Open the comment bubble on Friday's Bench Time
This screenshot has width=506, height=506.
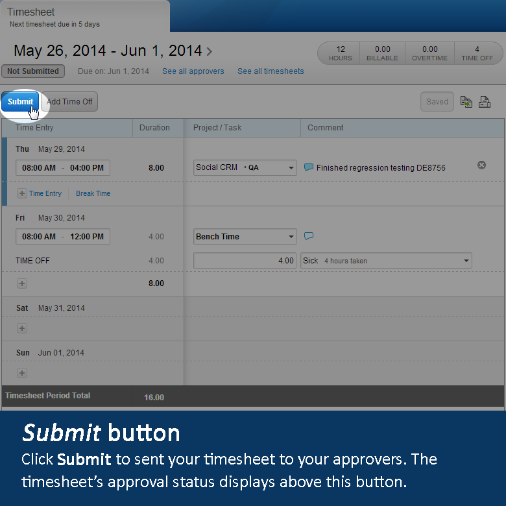pos(309,236)
